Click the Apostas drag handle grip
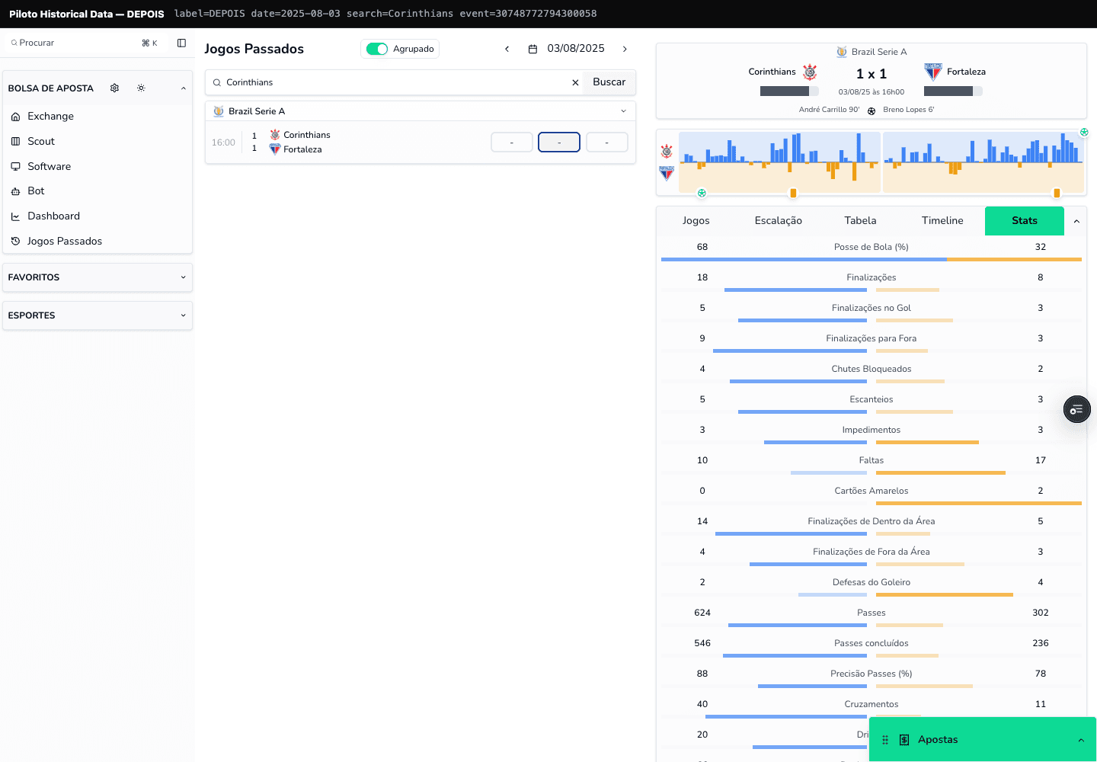 (885, 740)
